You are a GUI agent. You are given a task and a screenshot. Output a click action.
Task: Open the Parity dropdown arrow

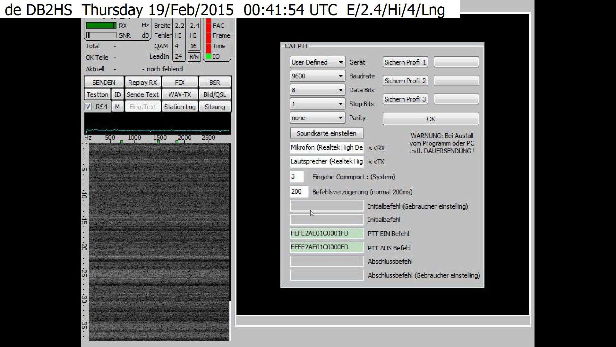click(340, 118)
